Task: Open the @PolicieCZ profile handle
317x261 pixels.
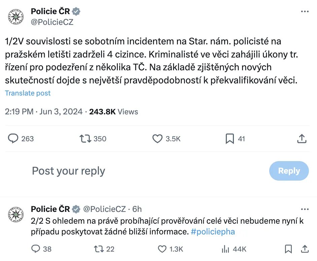Action: tap(52, 22)
